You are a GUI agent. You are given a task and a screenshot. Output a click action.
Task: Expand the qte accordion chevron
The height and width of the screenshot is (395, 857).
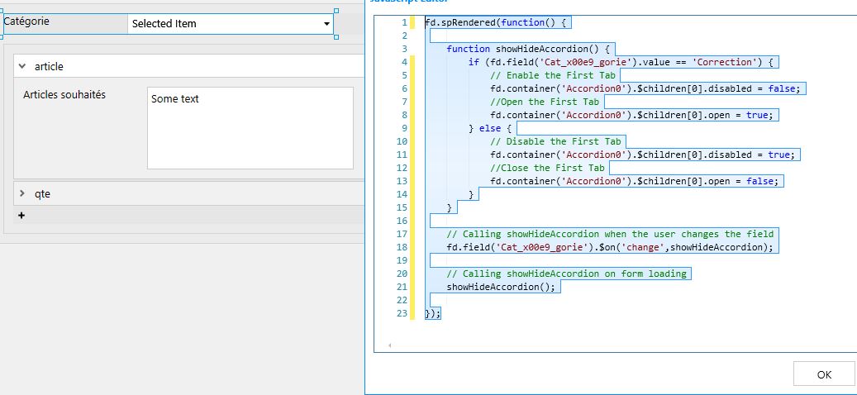coord(22,193)
